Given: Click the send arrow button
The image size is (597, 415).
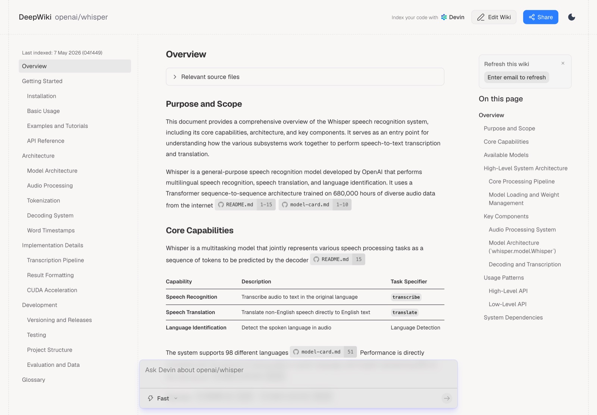Looking at the screenshot, I should point(447,398).
